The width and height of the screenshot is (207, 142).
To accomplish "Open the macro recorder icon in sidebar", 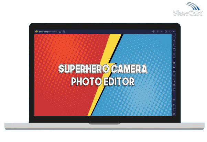I will pyautogui.click(x=174, y=63).
